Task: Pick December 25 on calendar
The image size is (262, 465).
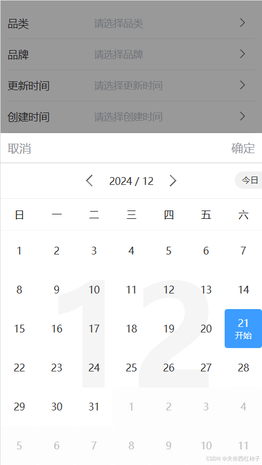Action: [x=131, y=368]
